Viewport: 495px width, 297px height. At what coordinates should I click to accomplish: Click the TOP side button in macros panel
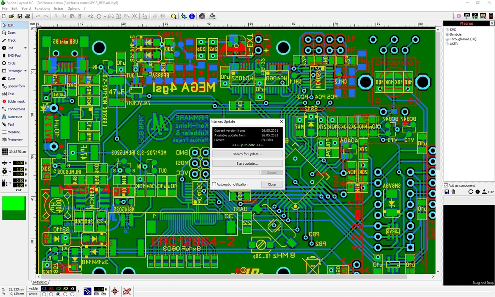click(488, 192)
